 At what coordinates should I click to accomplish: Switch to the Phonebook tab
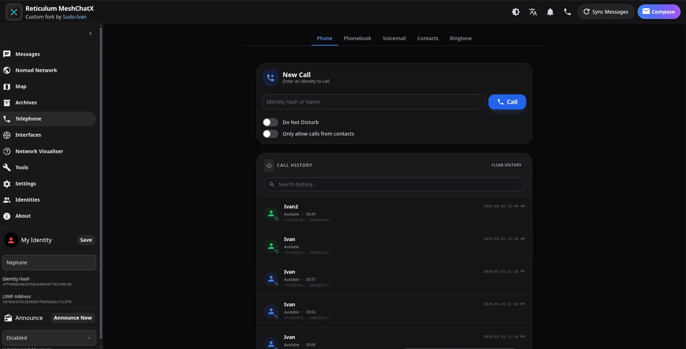tap(357, 38)
